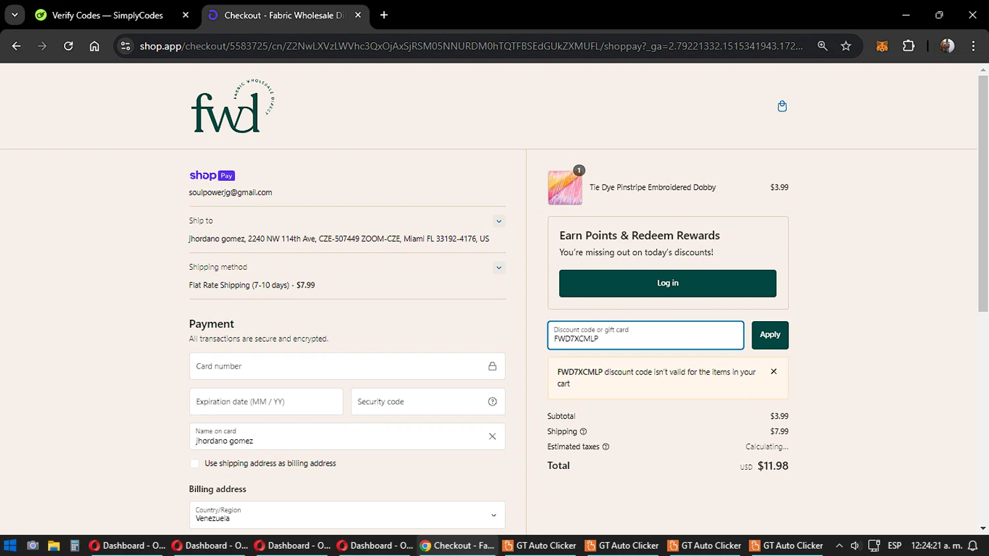This screenshot has height=556, width=989.
Task: Click the Billing address heading
Action: click(x=218, y=489)
